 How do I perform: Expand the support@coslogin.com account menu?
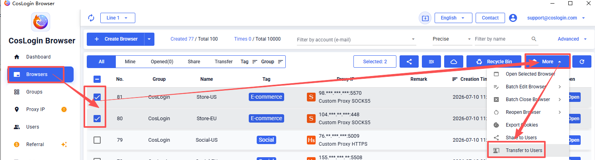[x=556, y=18]
